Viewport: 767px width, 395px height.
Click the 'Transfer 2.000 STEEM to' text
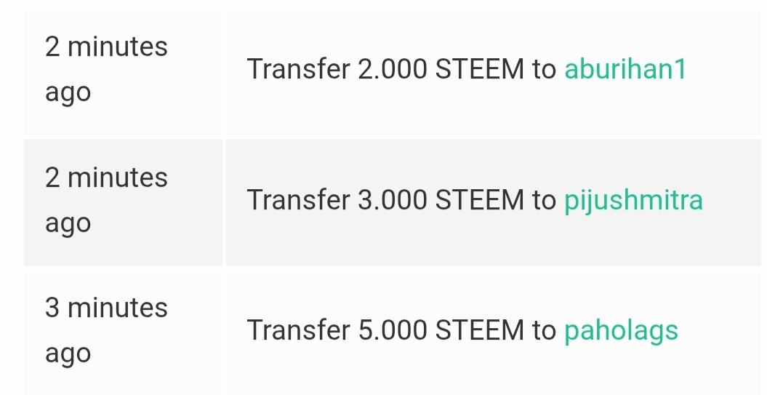(401, 69)
